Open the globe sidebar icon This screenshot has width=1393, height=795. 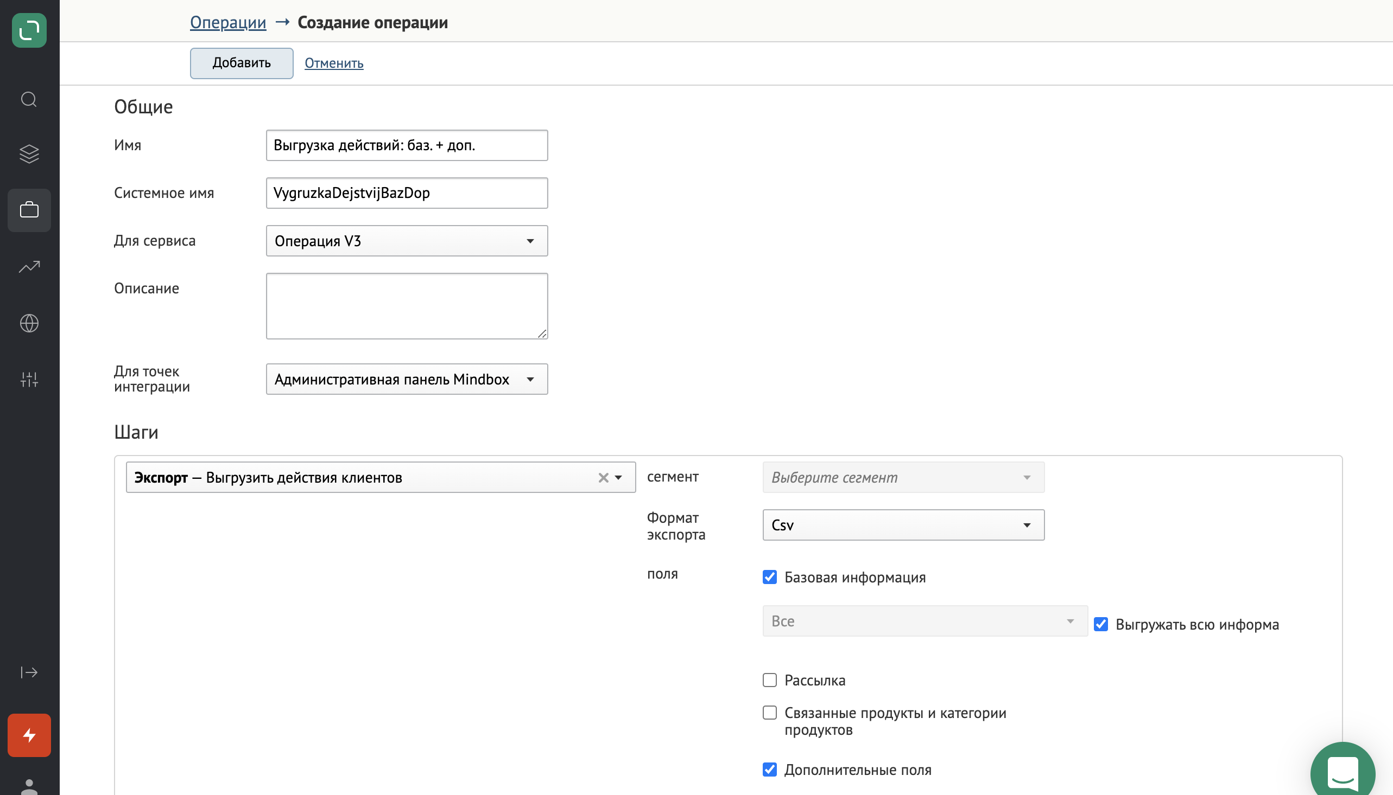click(x=29, y=323)
